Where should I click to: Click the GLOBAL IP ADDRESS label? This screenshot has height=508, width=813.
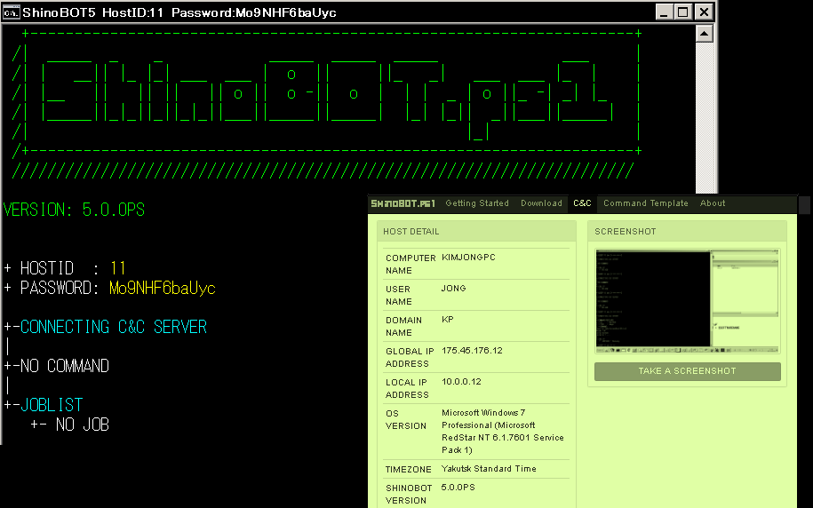coord(410,358)
